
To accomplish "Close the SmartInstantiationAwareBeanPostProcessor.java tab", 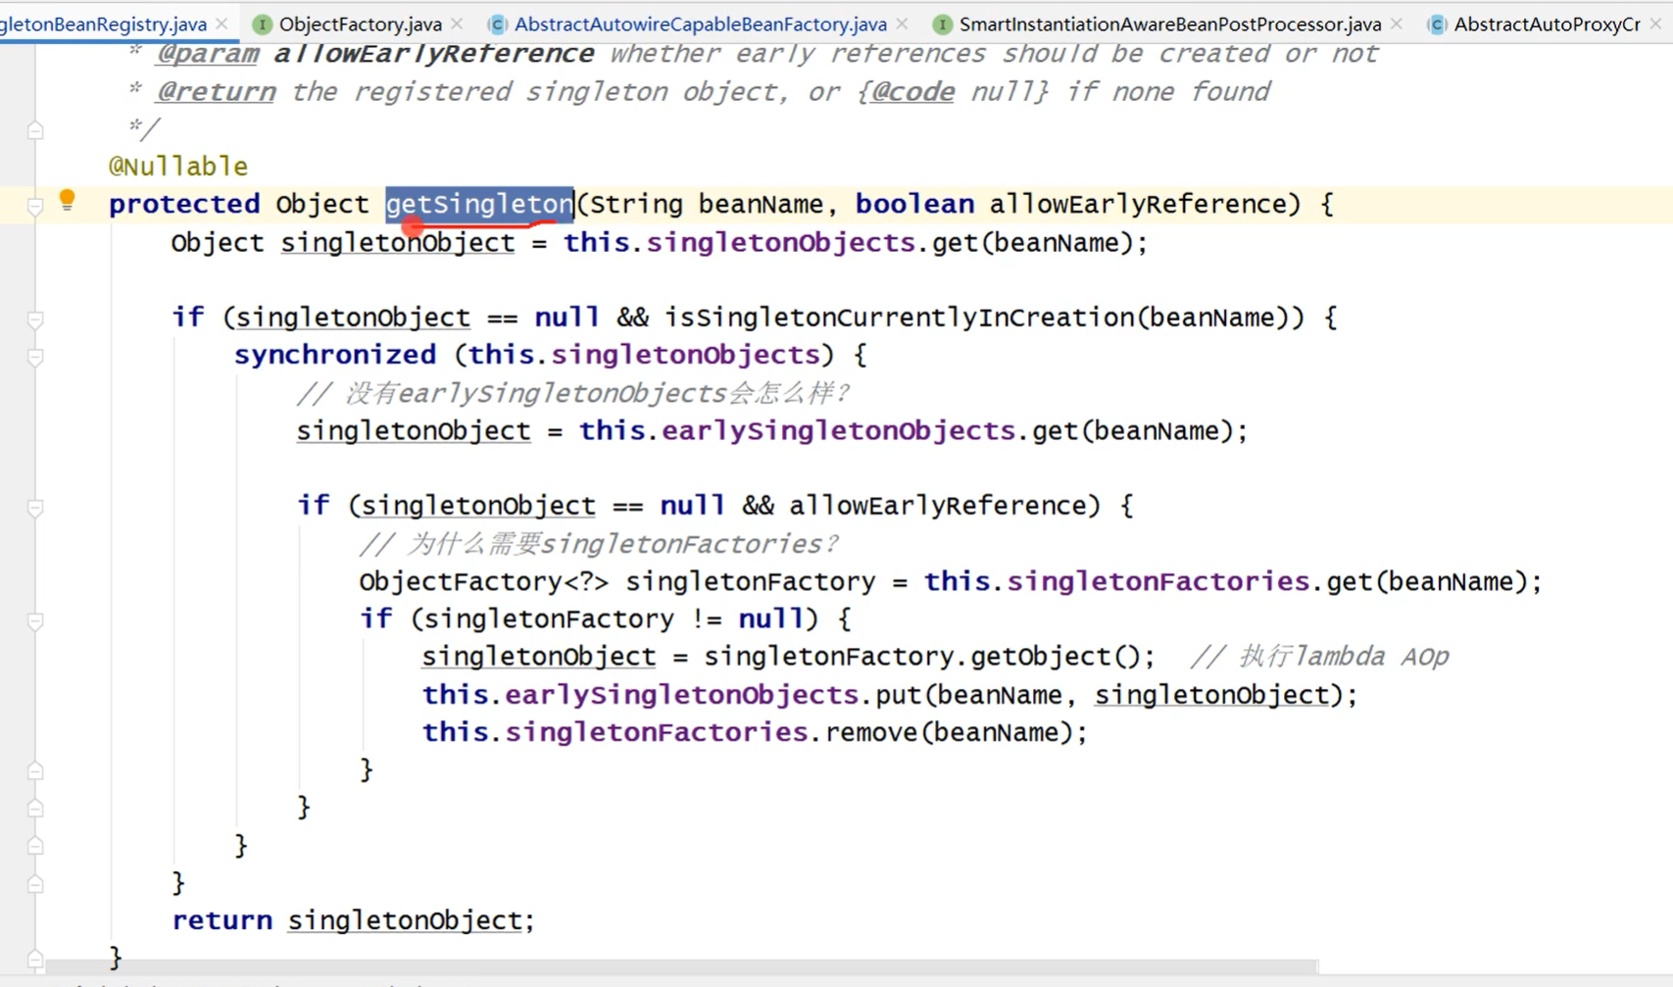I will click(1396, 23).
